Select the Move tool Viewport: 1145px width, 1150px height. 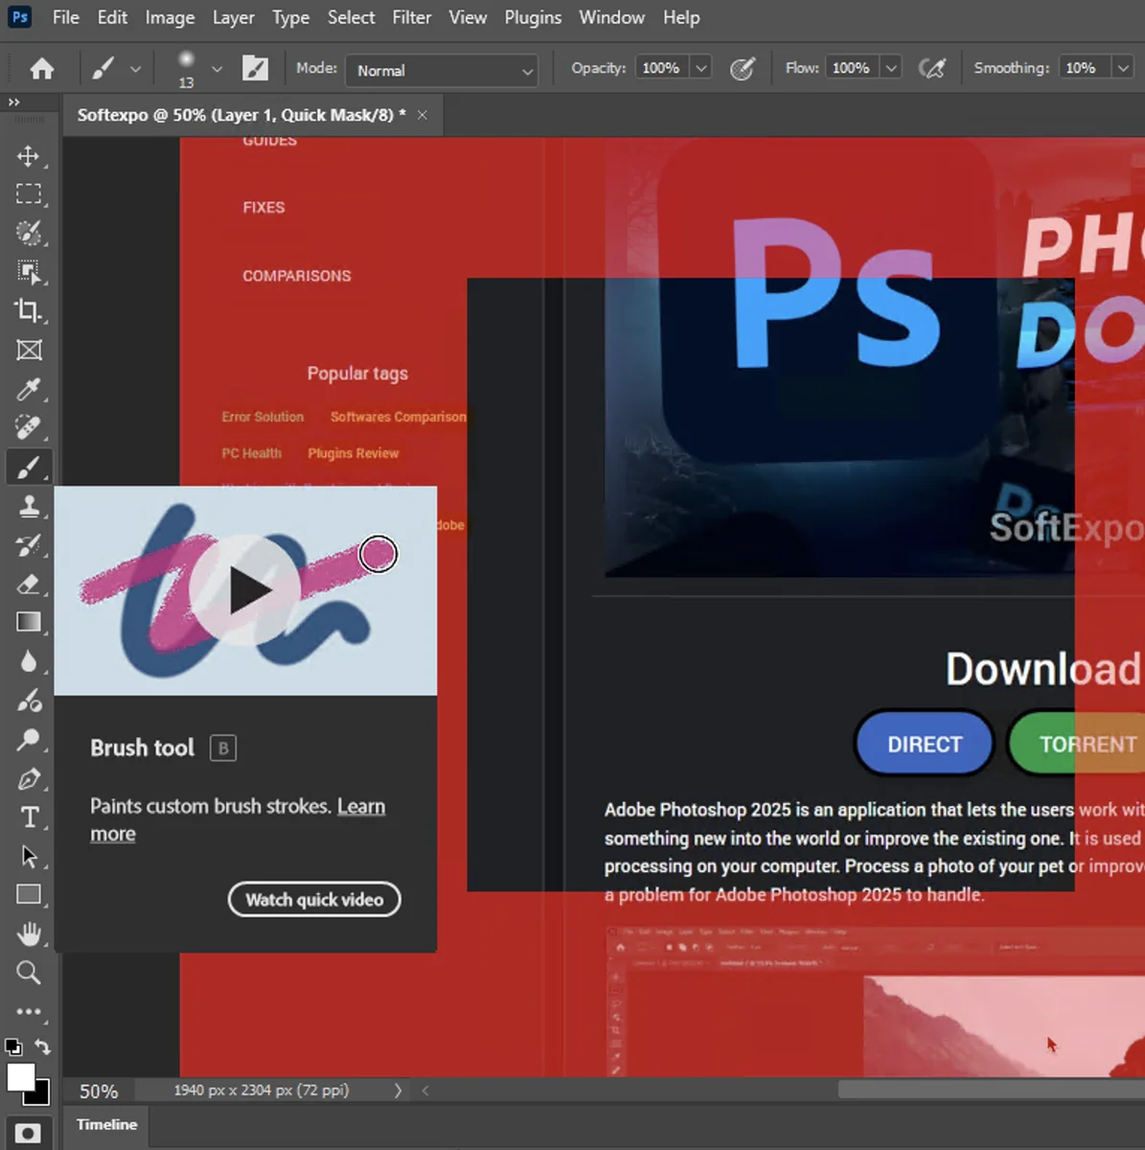pyautogui.click(x=29, y=156)
